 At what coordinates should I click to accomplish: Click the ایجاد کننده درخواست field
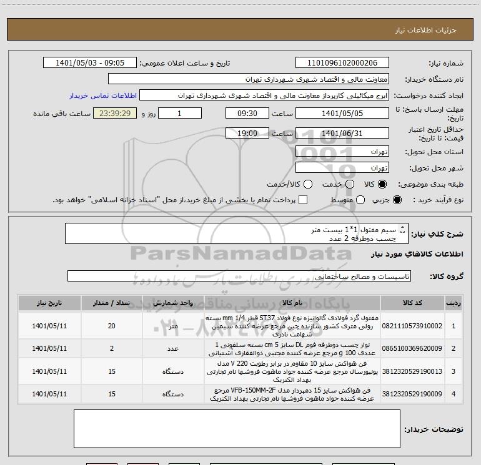(x=264, y=95)
